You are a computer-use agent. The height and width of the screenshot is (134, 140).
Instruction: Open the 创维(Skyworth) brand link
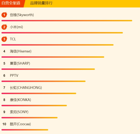pyautogui.click(x=22, y=15)
